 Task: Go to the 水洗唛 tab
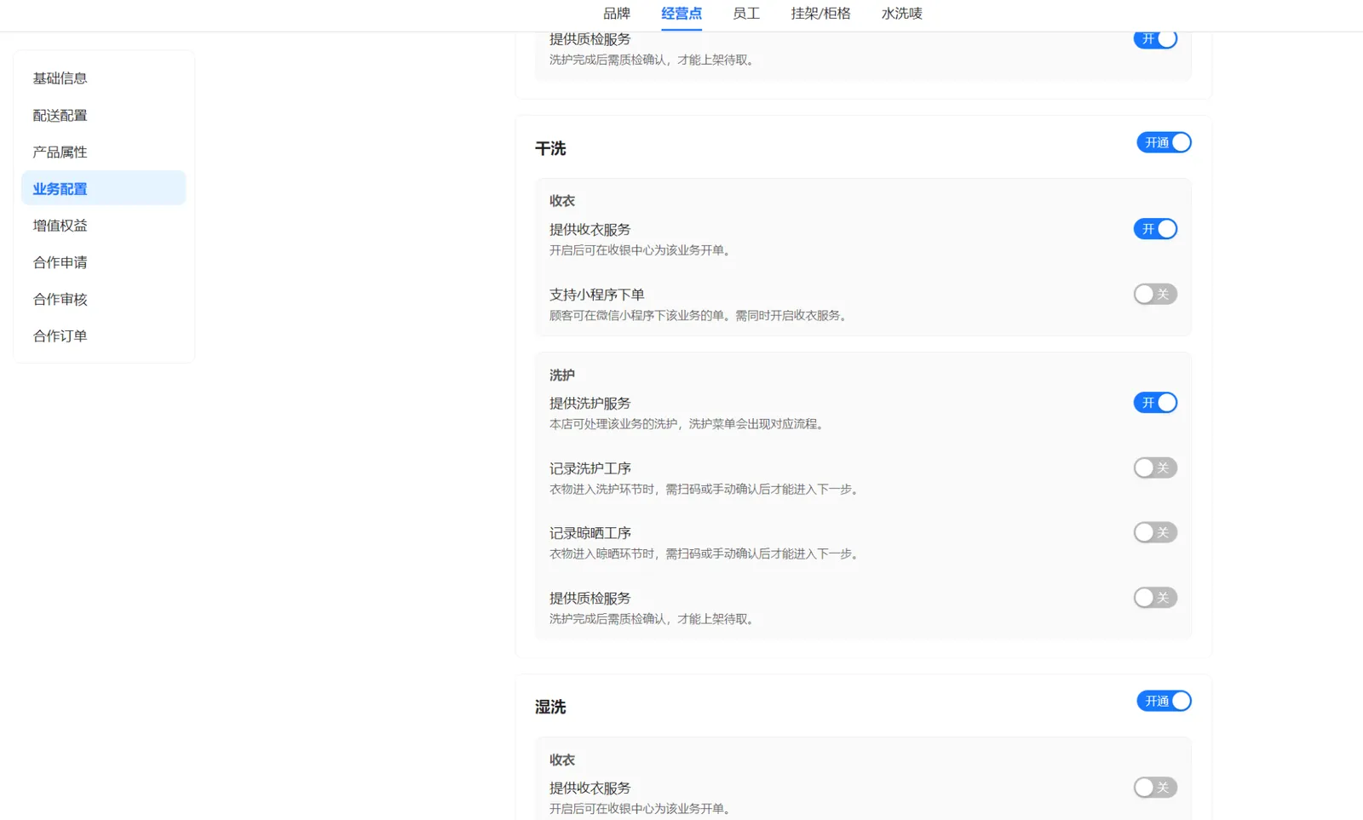click(x=901, y=14)
